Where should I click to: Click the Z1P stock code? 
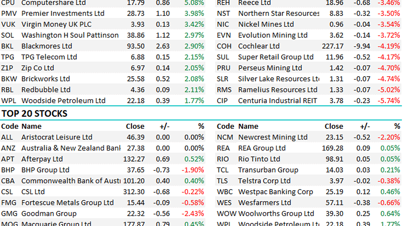pyautogui.click(x=8, y=68)
